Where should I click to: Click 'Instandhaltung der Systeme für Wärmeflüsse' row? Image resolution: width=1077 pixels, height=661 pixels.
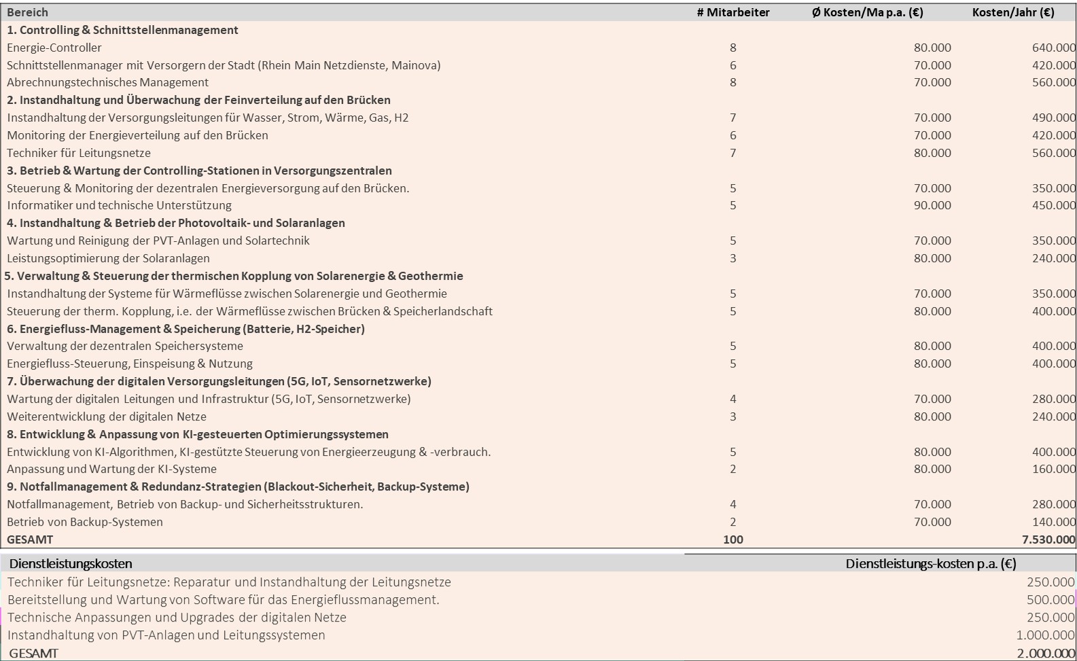(227, 293)
